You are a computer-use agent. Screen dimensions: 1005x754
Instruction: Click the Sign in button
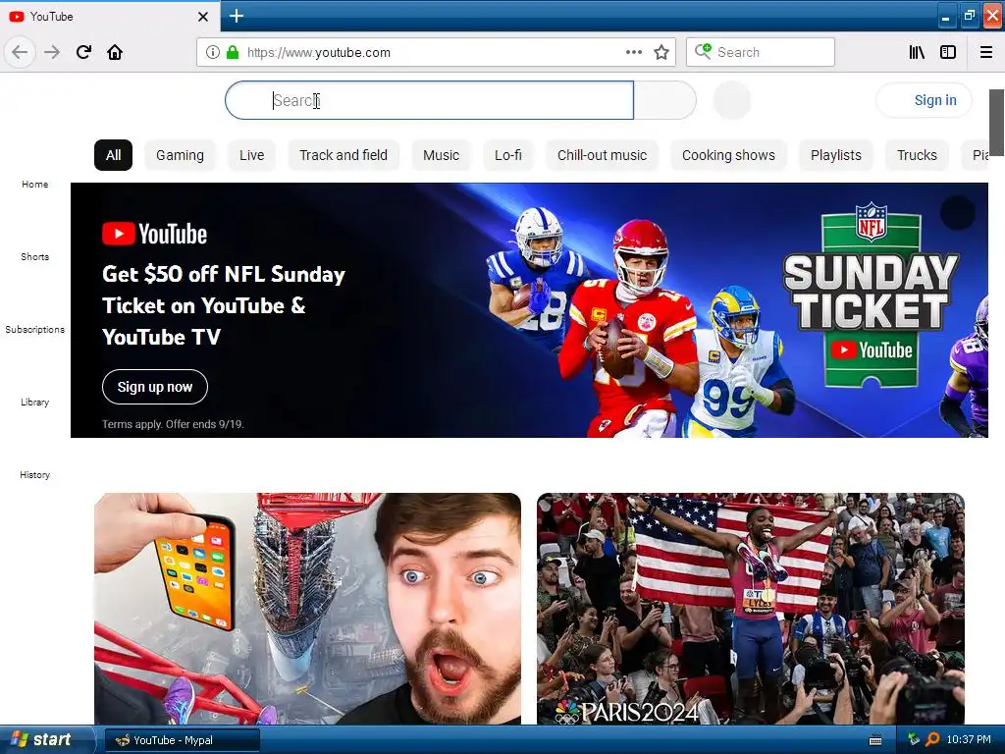[924, 100]
